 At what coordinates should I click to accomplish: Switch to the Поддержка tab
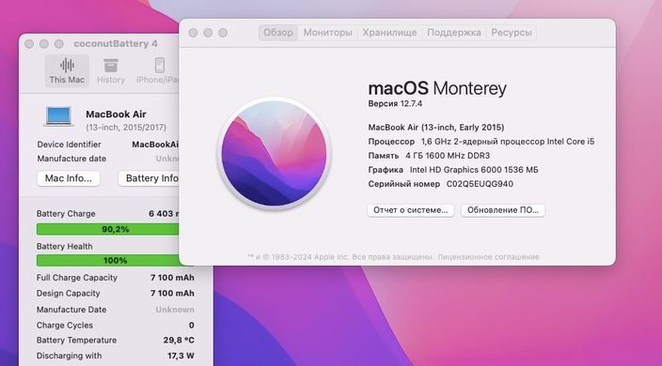tap(454, 33)
